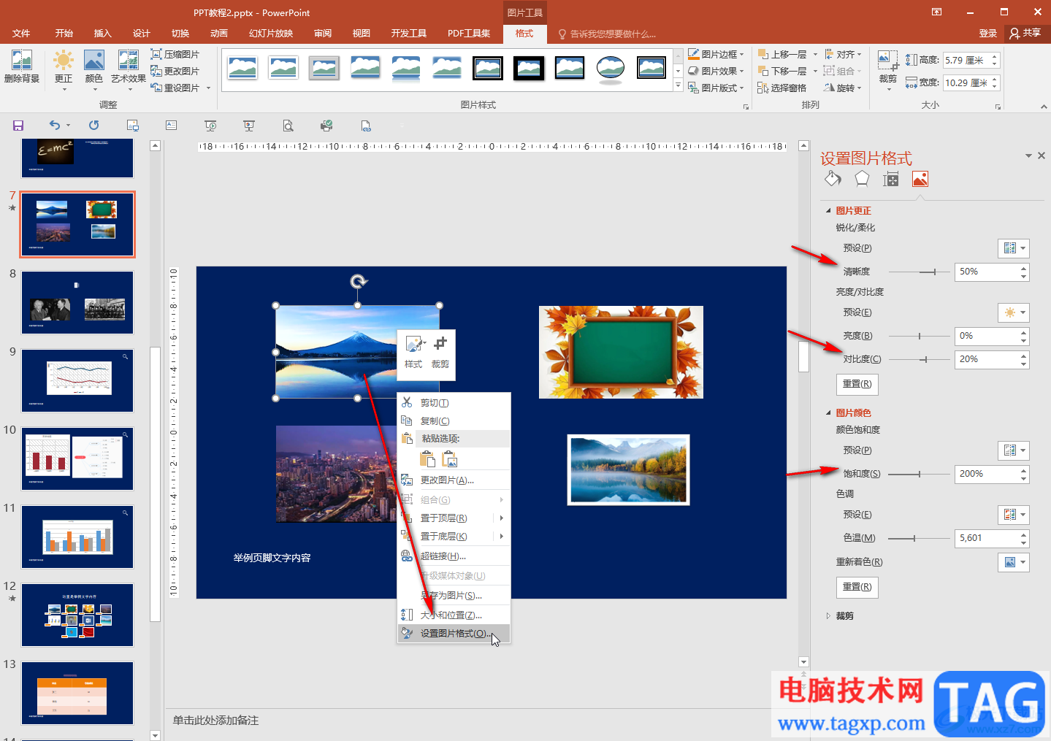Switch to the Animations (动画) tab
Image resolution: width=1051 pixels, height=741 pixels.
point(219,34)
